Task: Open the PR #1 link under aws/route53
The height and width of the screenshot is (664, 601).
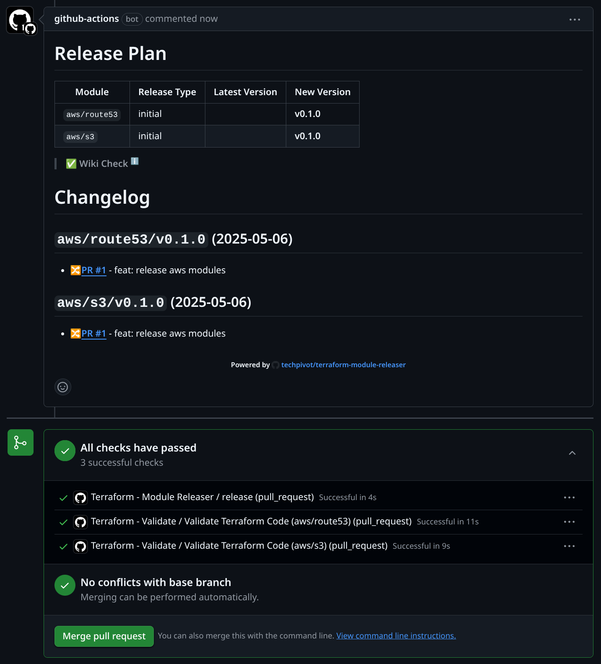Action: pyautogui.click(x=94, y=270)
